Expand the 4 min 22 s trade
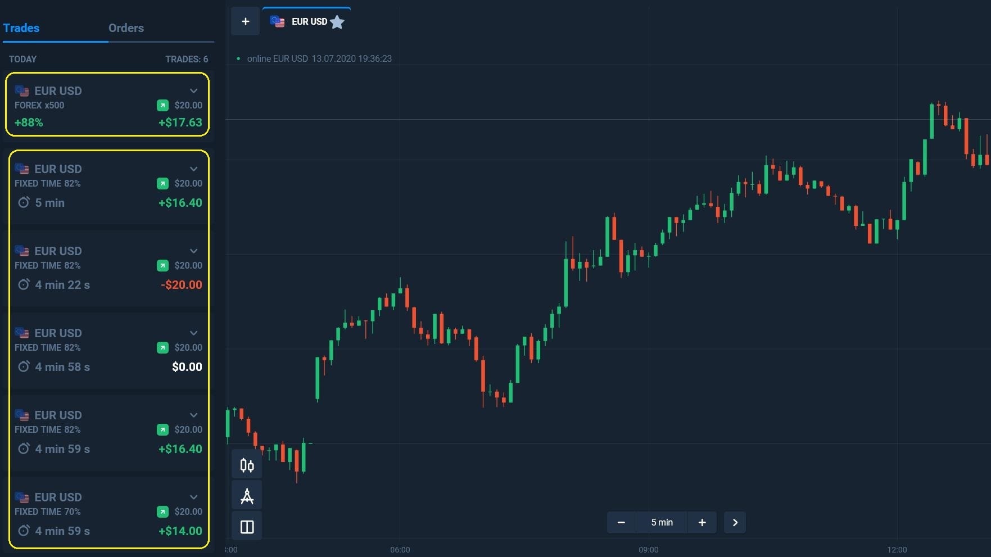 [193, 251]
